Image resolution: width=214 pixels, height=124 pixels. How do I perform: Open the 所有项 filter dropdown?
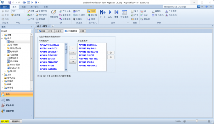tap(32, 31)
